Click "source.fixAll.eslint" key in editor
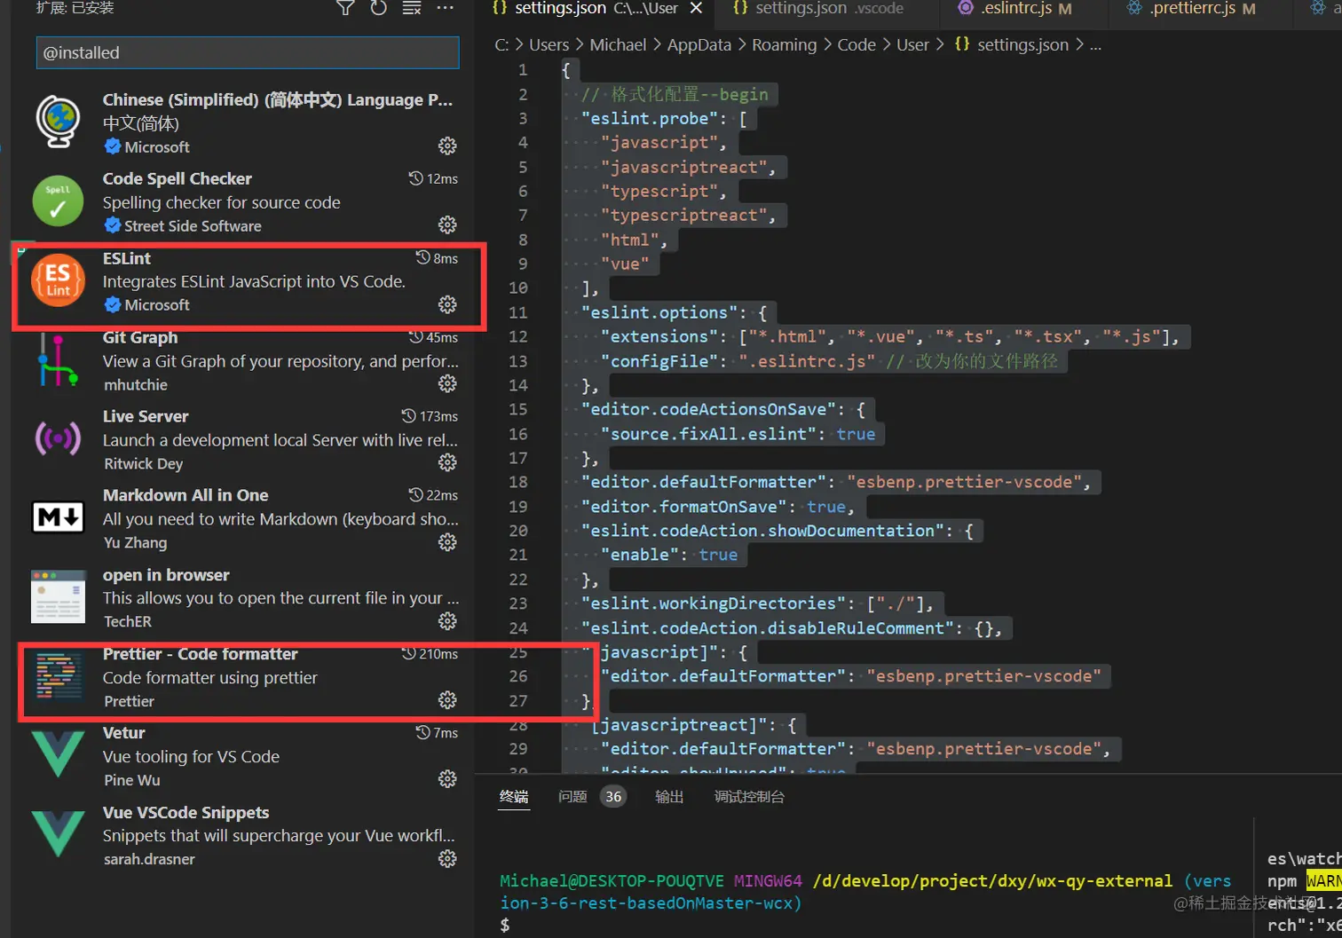This screenshot has height=938, width=1342. tap(708, 434)
